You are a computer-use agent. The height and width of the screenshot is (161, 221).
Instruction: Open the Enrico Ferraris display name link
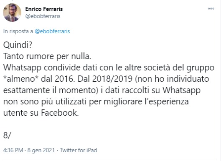44,9
